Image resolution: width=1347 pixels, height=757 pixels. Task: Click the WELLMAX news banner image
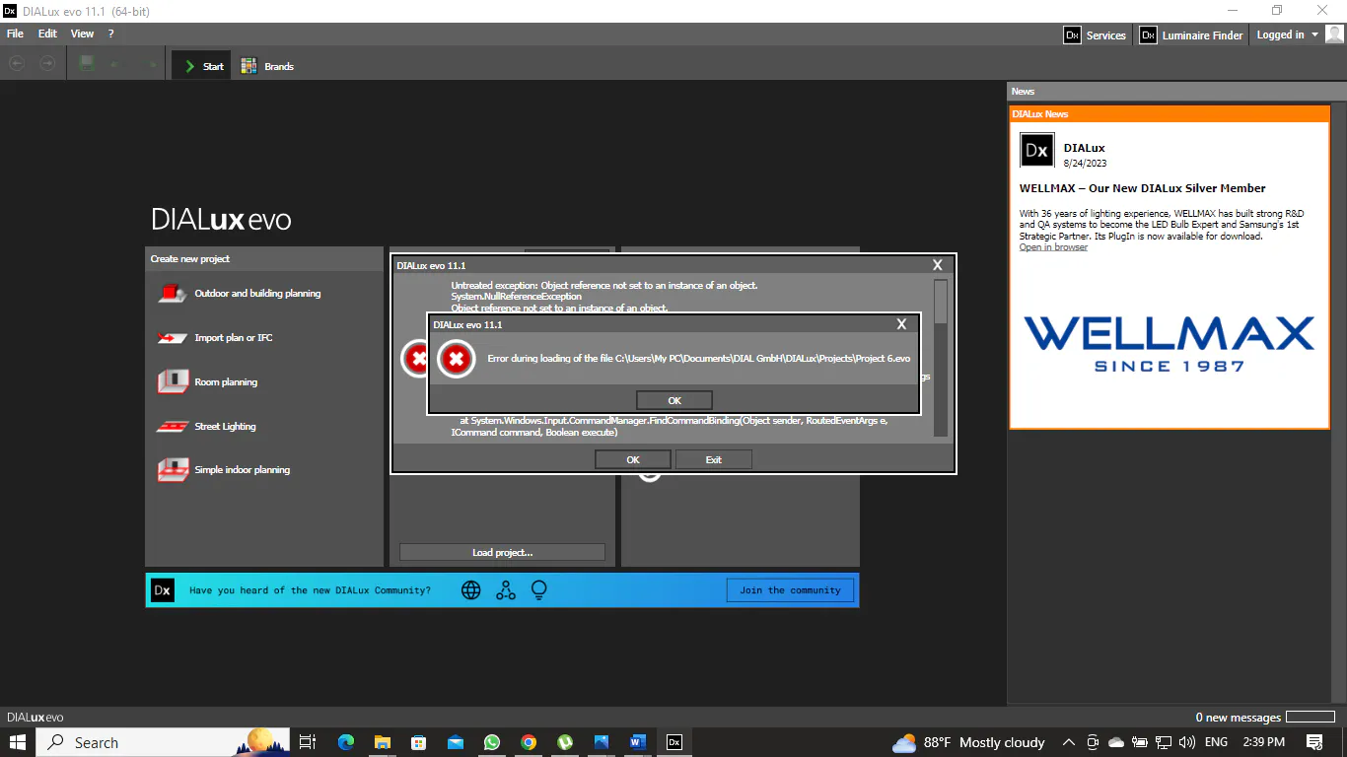1169,343
